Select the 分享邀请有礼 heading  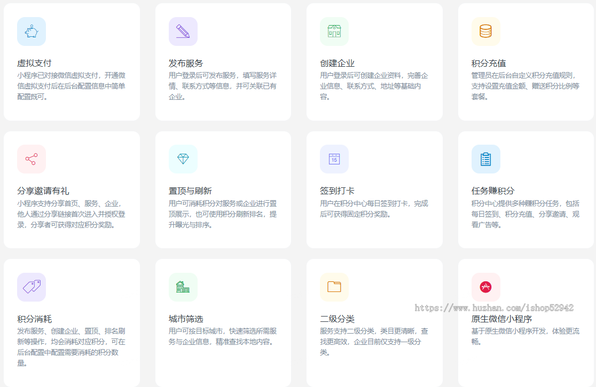pos(43,191)
